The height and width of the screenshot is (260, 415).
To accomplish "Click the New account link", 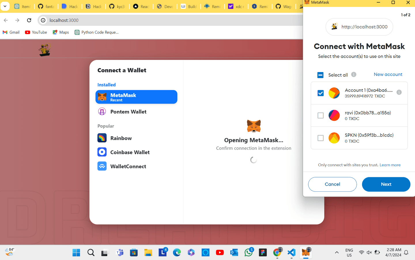I will [x=388, y=74].
